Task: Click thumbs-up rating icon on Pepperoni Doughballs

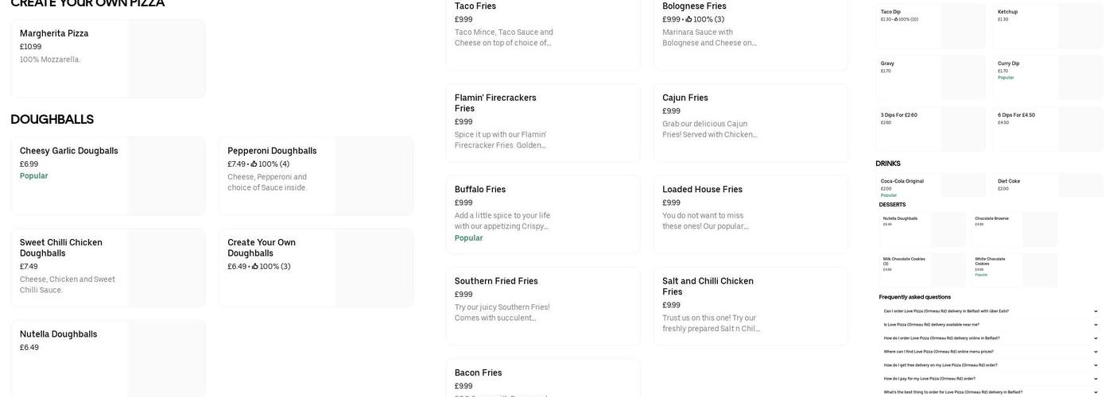Action: [x=254, y=164]
